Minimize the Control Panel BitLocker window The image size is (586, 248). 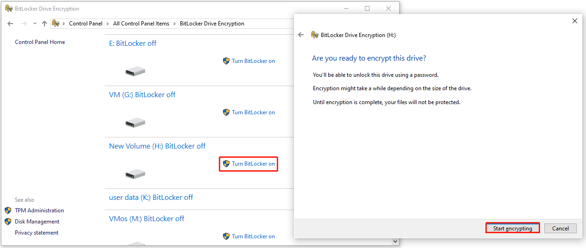point(346,8)
